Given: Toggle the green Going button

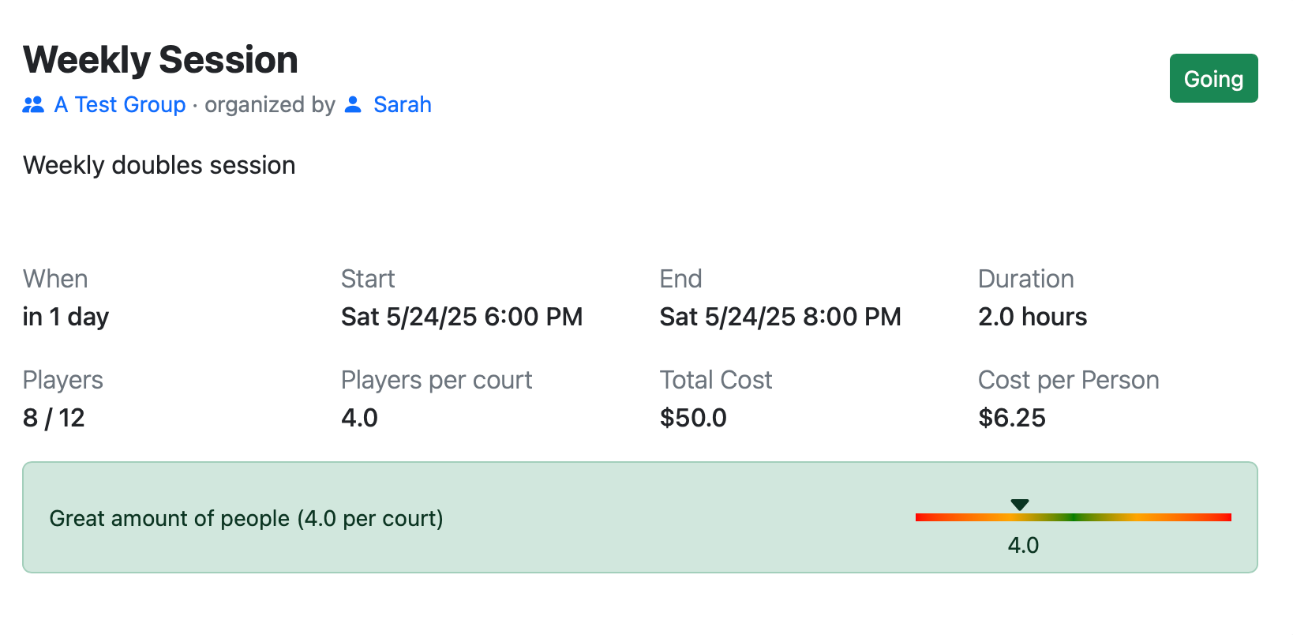Looking at the screenshot, I should [1213, 78].
